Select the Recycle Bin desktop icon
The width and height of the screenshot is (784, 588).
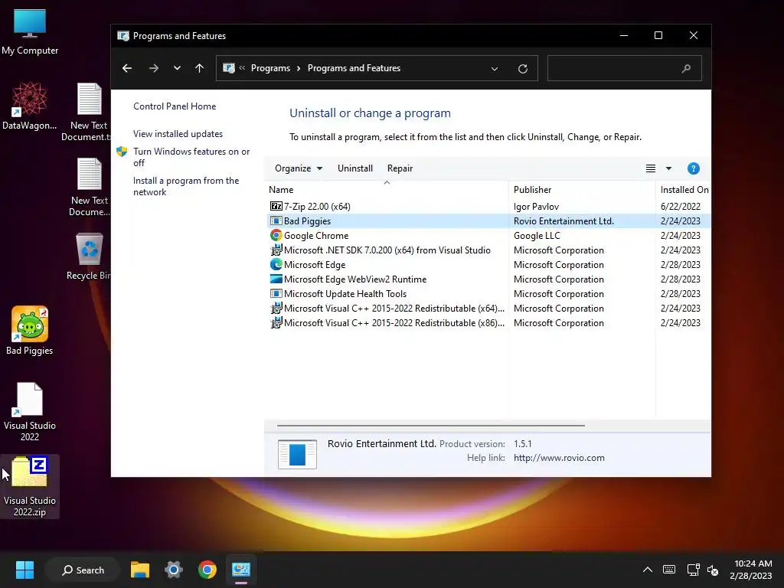[x=89, y=256]
